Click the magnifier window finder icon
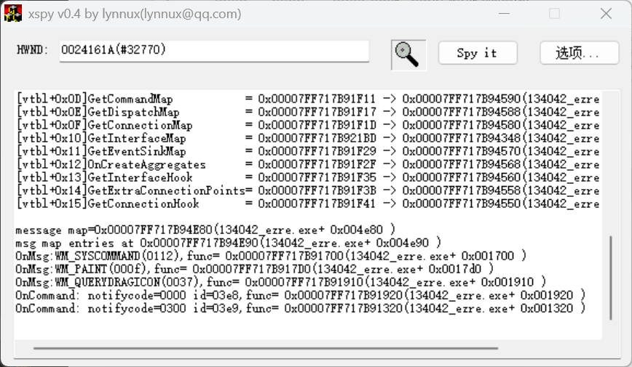 (408, 53)
